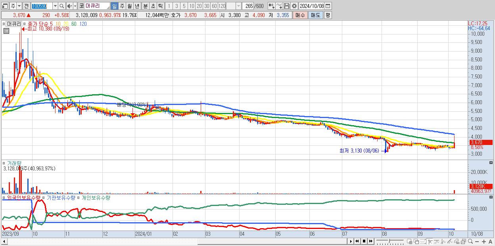Click the chart line tool icon with checkmark

279,6
